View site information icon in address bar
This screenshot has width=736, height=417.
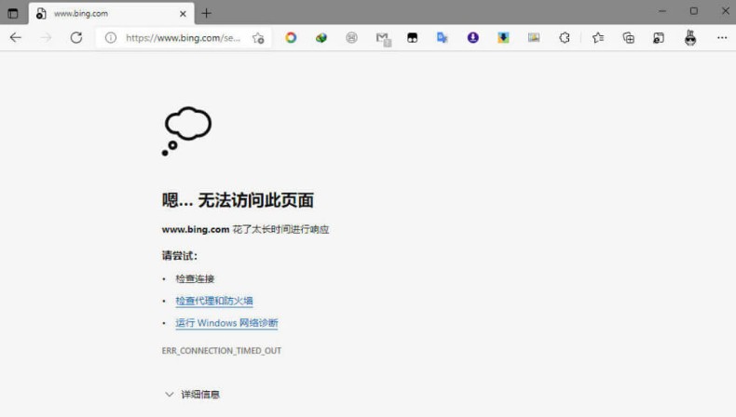pos(111,37)
